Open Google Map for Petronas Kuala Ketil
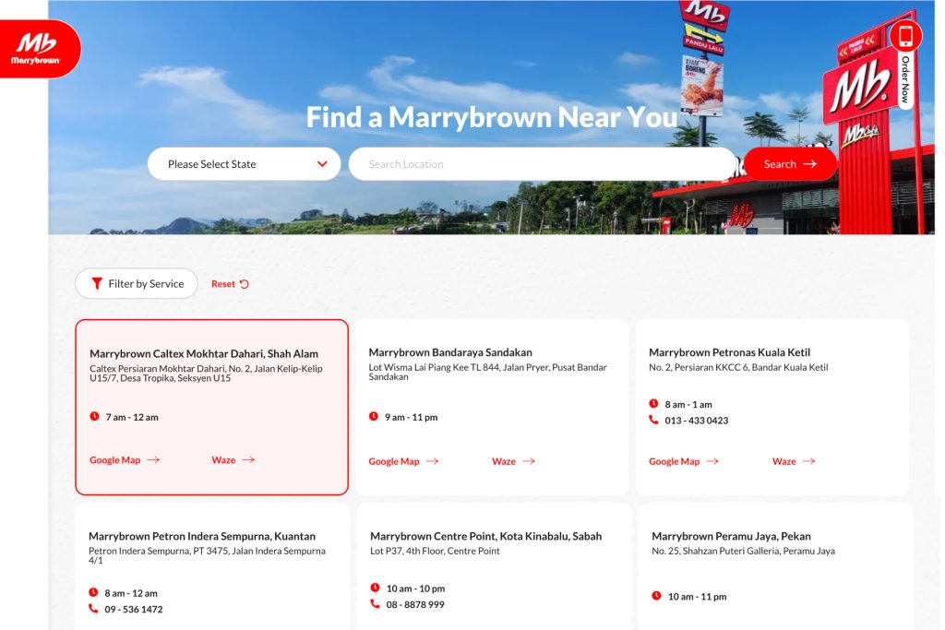945x630 pixels. pos(675,460)
